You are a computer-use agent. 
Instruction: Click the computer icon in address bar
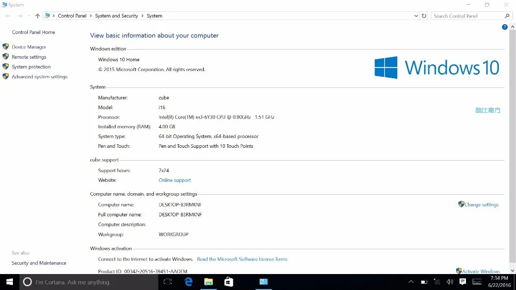[x=47, y=15]
